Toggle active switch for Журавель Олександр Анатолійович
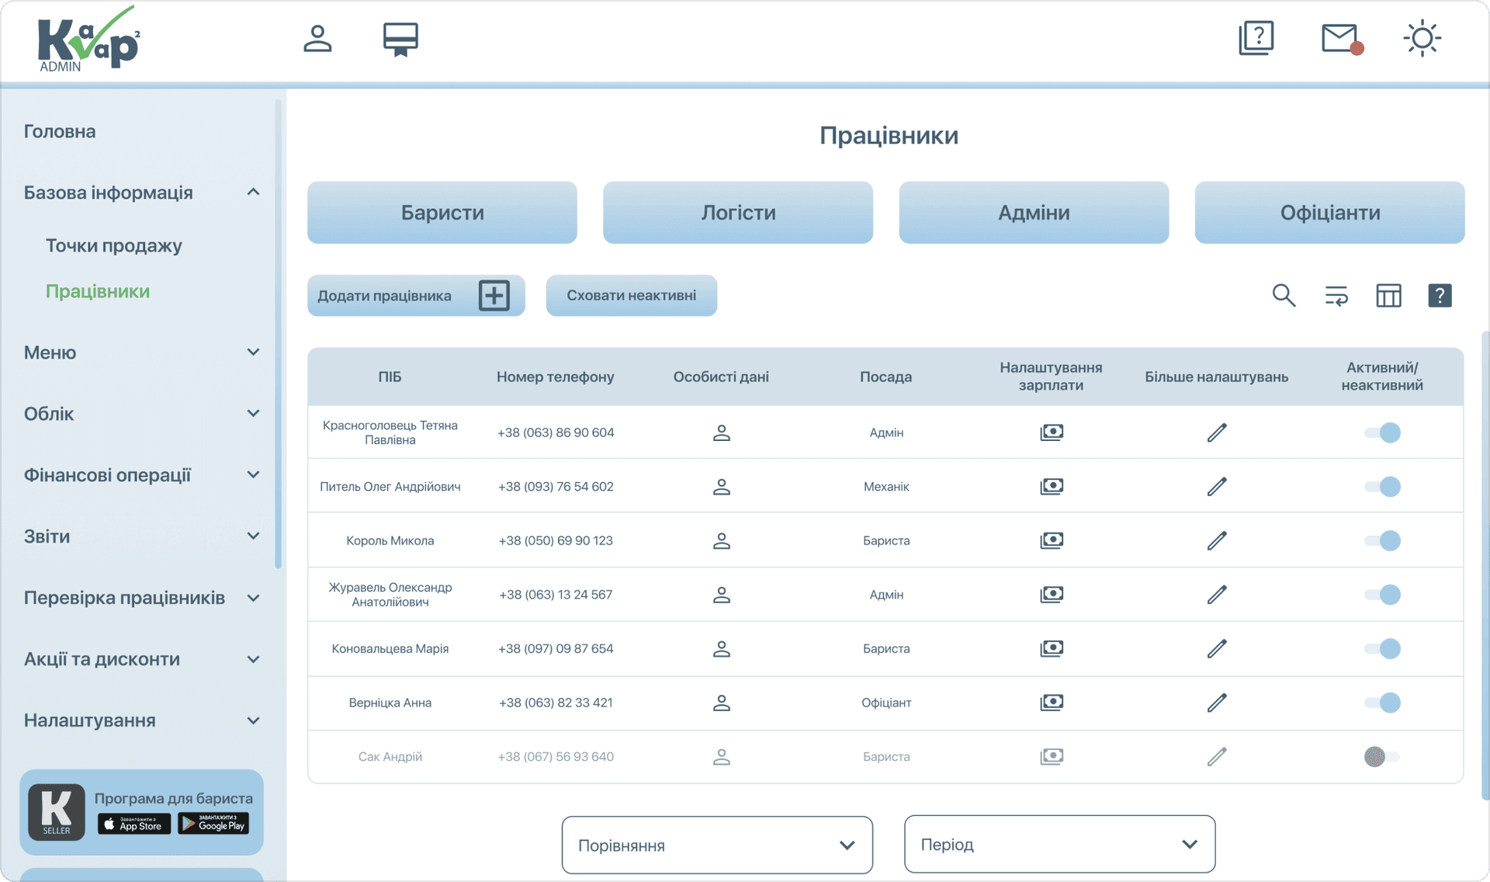 (1382, 595)
